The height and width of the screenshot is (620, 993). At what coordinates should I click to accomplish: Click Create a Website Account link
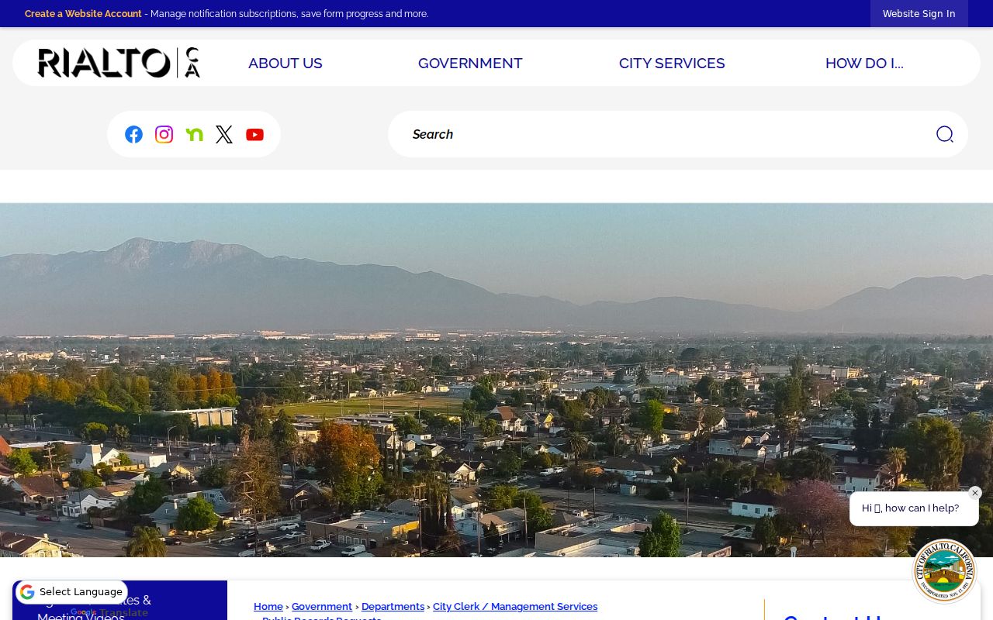[83, 14]
